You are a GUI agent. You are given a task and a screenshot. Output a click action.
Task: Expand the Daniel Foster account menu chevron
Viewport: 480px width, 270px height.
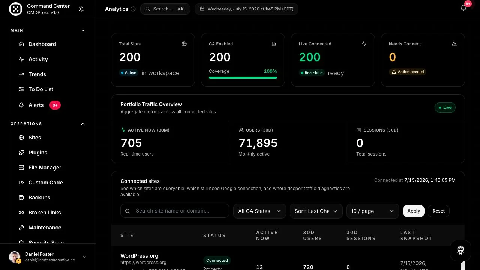(84, 257)
